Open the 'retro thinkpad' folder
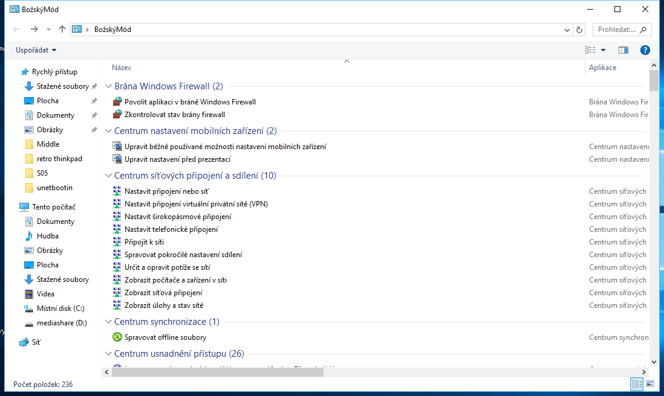Screen dimensions: 664x396 [59, 159]
